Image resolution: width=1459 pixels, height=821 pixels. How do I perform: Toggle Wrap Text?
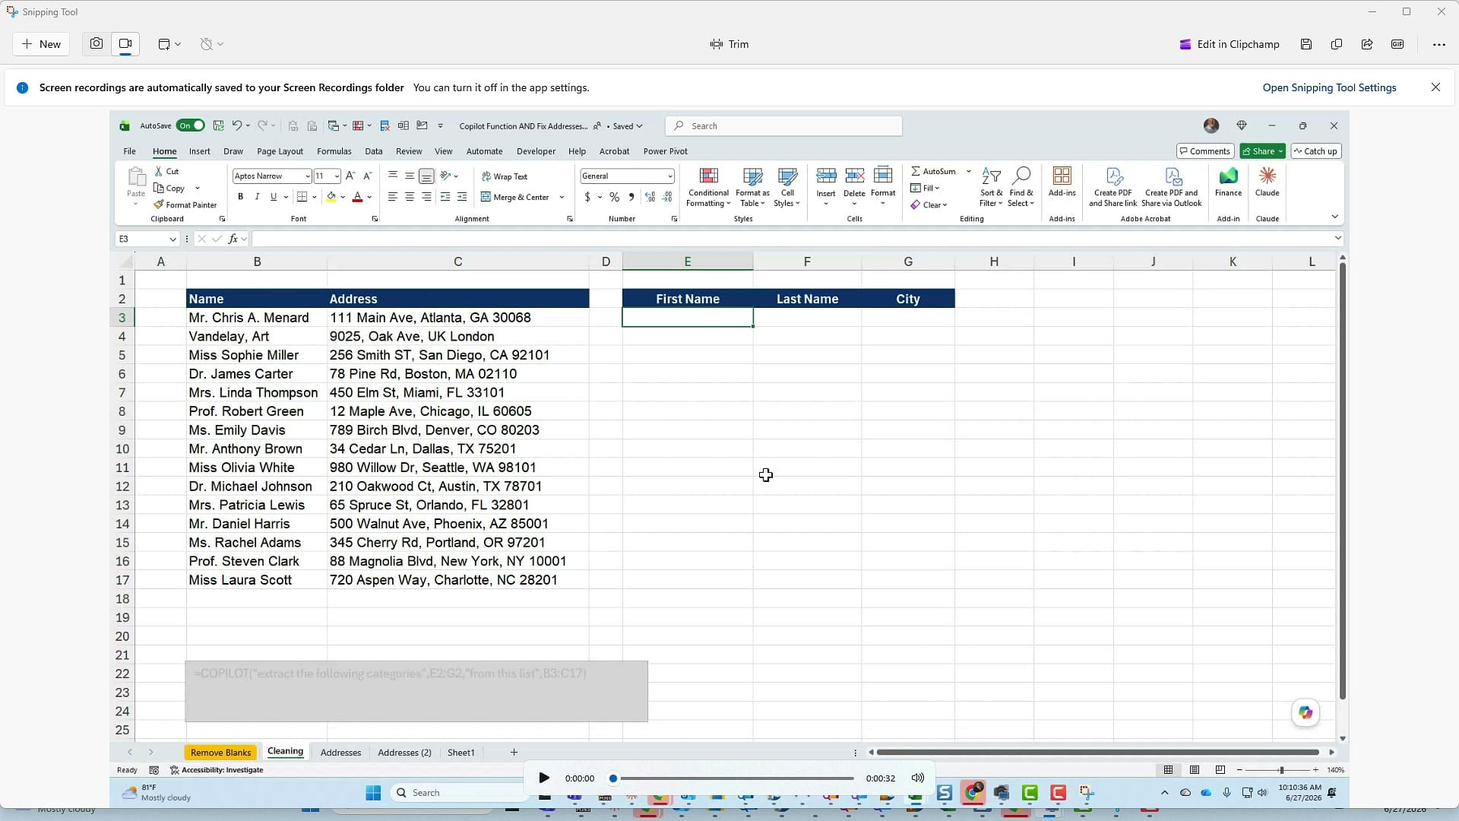point(505,176)
